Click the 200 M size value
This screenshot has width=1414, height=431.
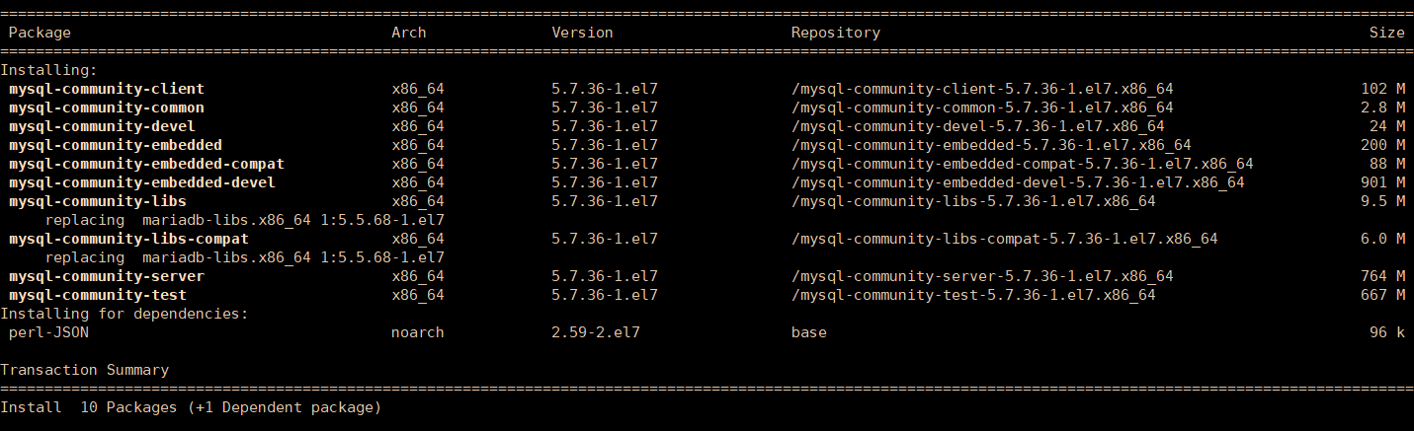coord(1382,145)
